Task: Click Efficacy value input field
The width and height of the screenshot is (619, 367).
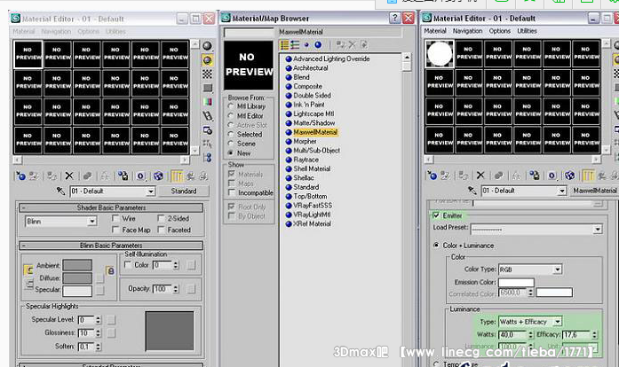Action: coord(576,335)
